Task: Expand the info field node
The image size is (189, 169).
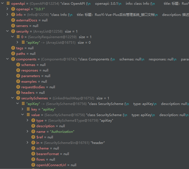Action: [7, 14]
